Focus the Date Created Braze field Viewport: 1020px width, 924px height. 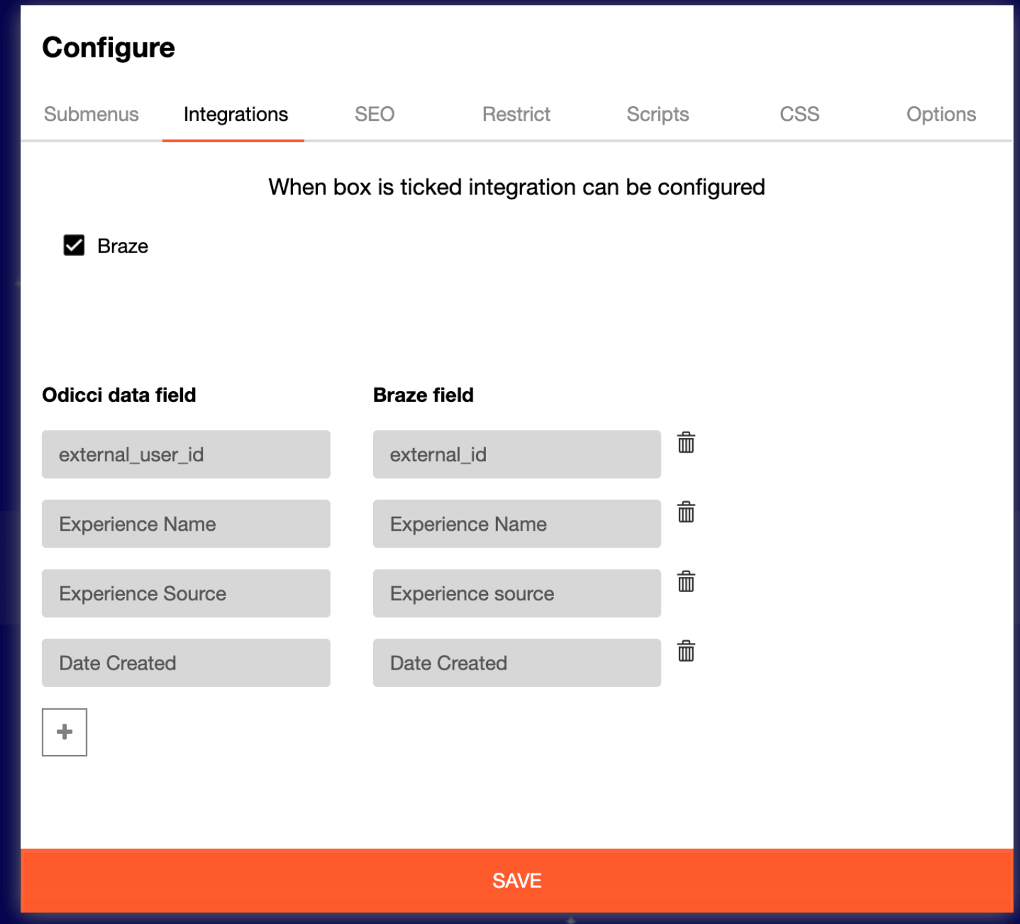click(517, 663)
